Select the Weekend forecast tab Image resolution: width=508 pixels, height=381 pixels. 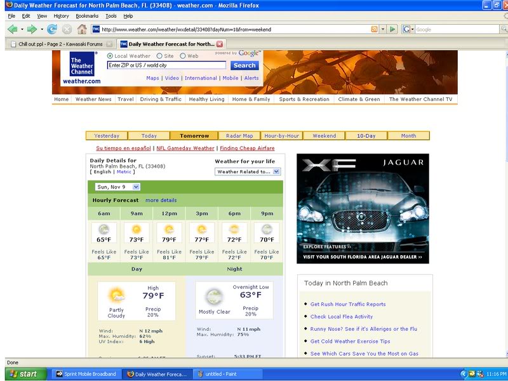324,136
